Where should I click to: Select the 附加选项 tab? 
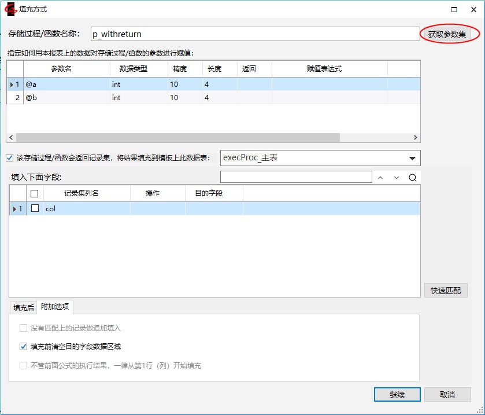pyautogui.click(x=55, y=307)
